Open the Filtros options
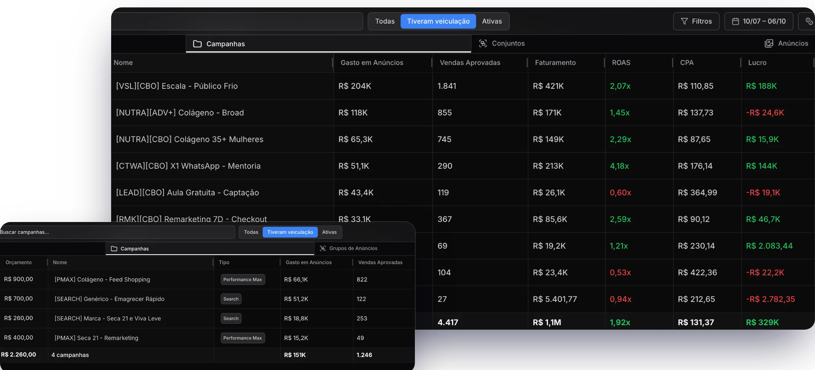Image resolution: width=815 pixels, height=370 pixels. pos(696,21)
